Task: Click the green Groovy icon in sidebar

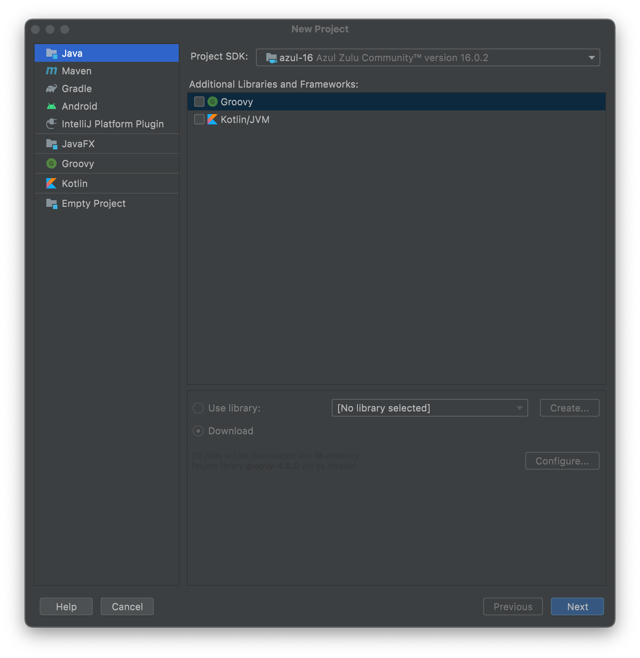Action: tap(51, 163)
